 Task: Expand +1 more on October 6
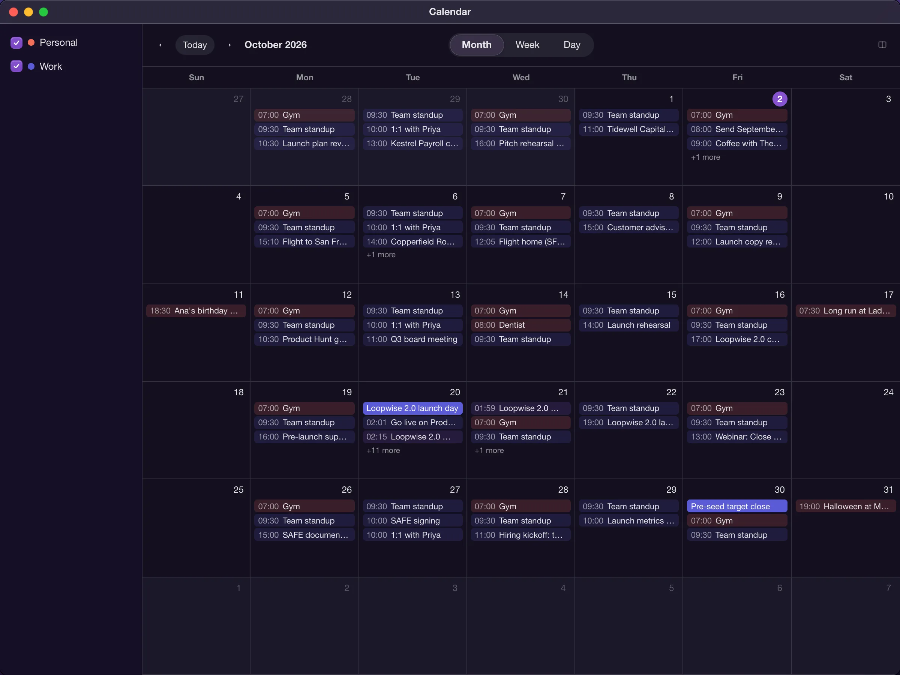pyautogui.click(x=381, y=255)
